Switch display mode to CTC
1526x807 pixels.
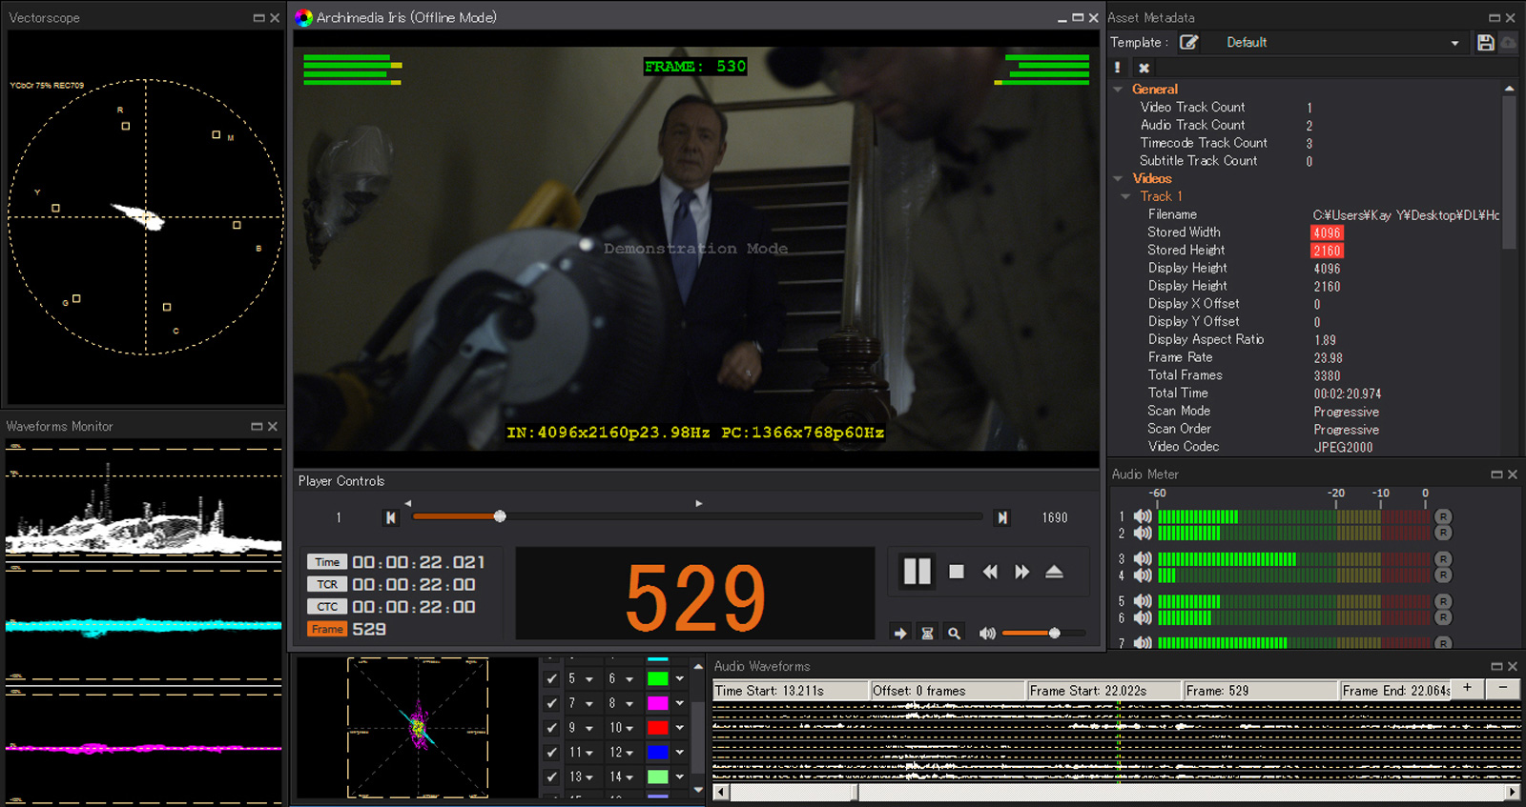(327, 607)
